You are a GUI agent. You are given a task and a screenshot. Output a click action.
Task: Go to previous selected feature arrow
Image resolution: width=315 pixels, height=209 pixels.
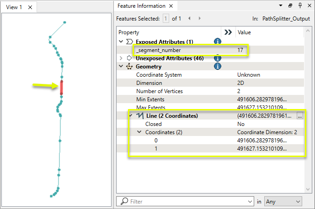coord(189,19)
